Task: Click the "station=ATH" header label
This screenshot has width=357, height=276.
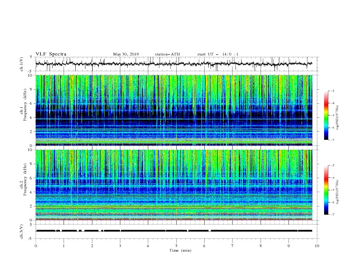Action: click(167, 54)
